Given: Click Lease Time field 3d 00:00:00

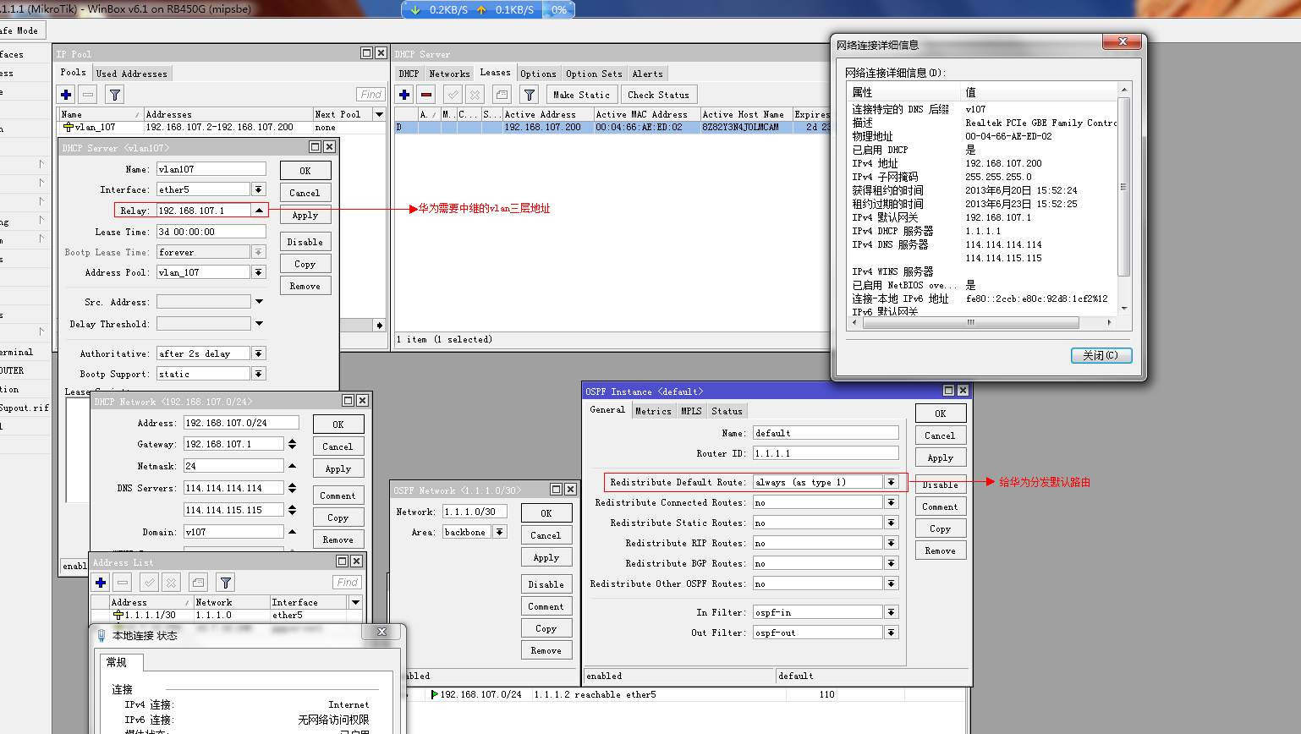Looking at the screenshot, I should [x=211, y=232].
